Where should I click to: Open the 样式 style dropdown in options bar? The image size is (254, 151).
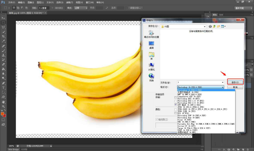81,8
